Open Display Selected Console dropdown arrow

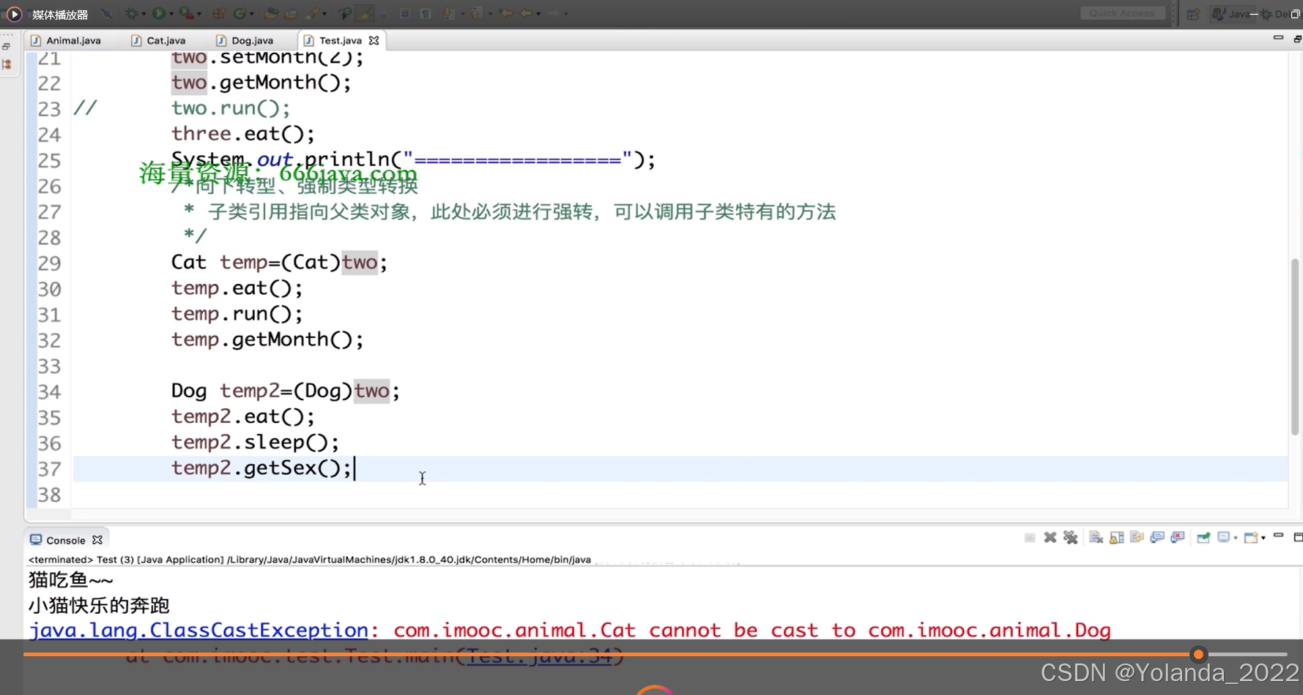point(1236,538)
